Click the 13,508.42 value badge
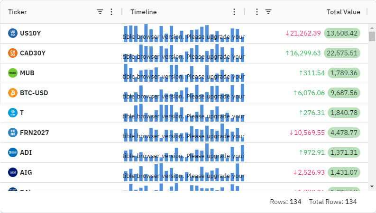Screen dimensions: 376x213 tap(342, 33)
